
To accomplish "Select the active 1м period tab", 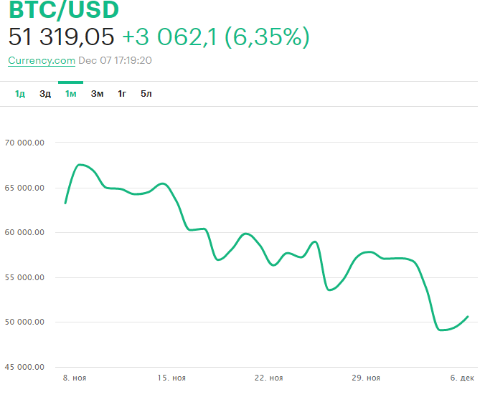I will (70, 94).
